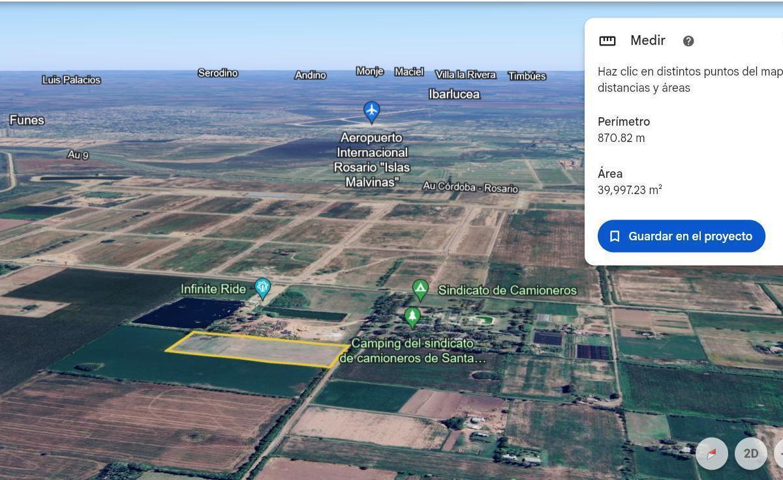Viewport: 783px width, 480px height.
Task: Click the Funes town label
Action: [x=27, y=120]
